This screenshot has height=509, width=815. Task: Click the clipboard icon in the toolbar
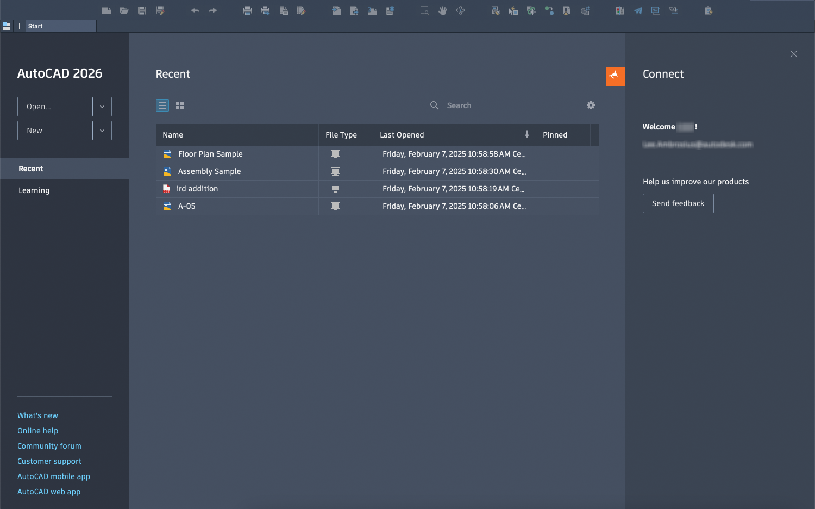coord(709,10)
